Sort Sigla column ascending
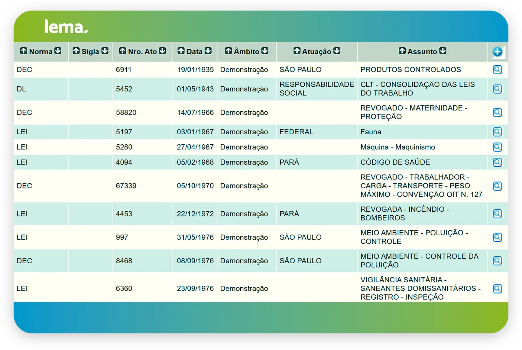 tap(76, 51)
